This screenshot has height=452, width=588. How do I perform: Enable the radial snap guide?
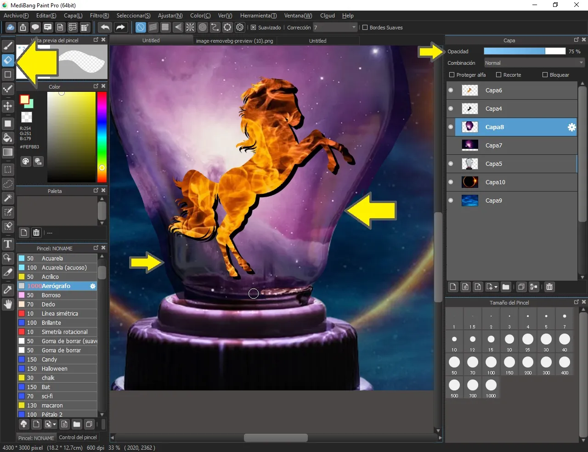tap(190, 27)
